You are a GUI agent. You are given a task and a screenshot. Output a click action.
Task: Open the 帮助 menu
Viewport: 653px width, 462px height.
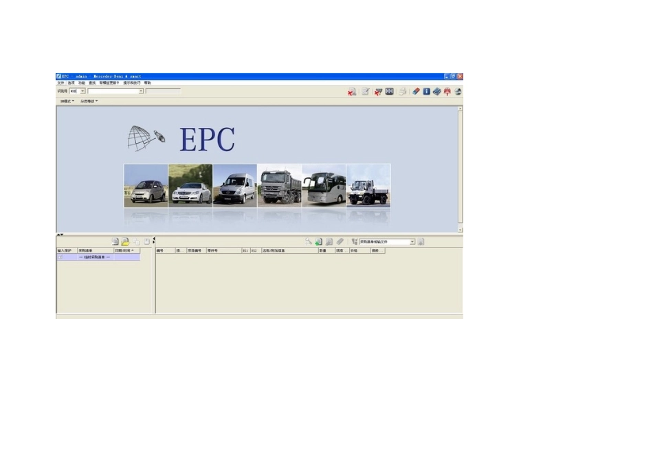pos(147,83)
